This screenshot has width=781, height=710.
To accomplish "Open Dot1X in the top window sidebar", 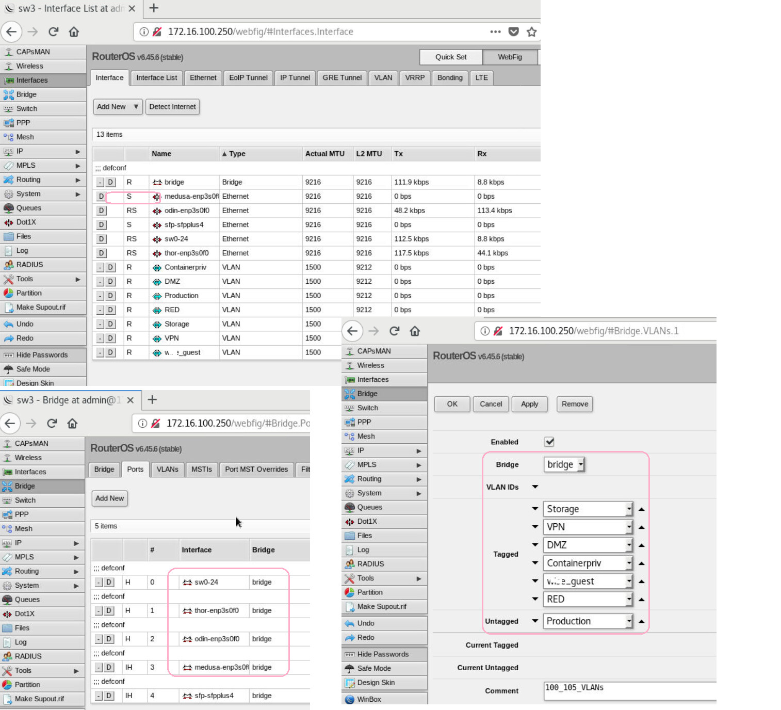I will 43,222.
